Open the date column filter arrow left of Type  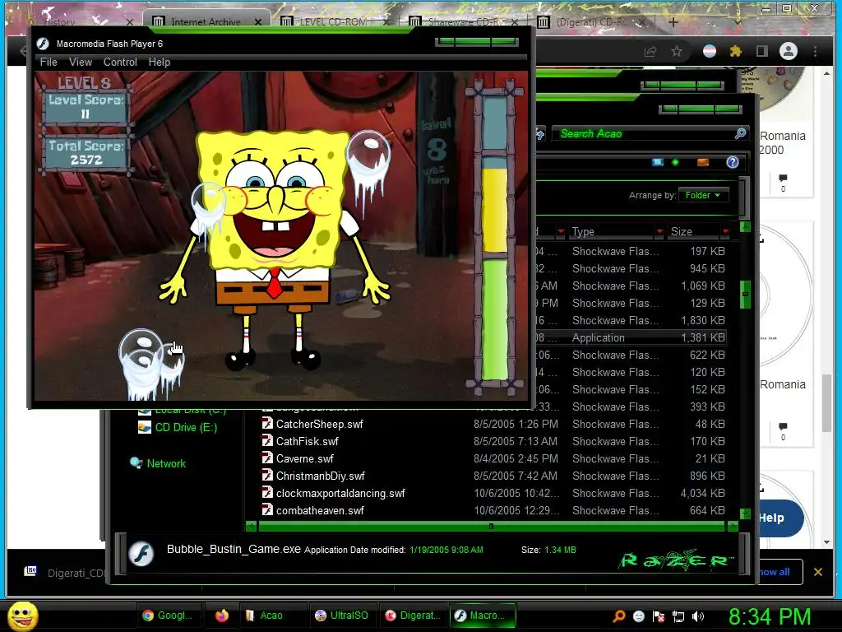click(x=561, y=231)
